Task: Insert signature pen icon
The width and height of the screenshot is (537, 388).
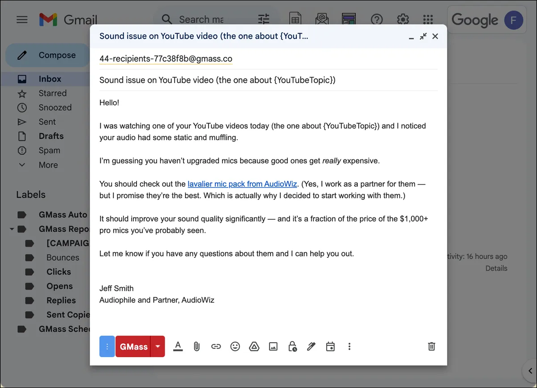Action: tap(311, 346)
